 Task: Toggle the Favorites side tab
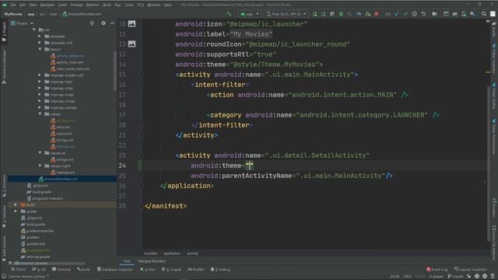4,216
